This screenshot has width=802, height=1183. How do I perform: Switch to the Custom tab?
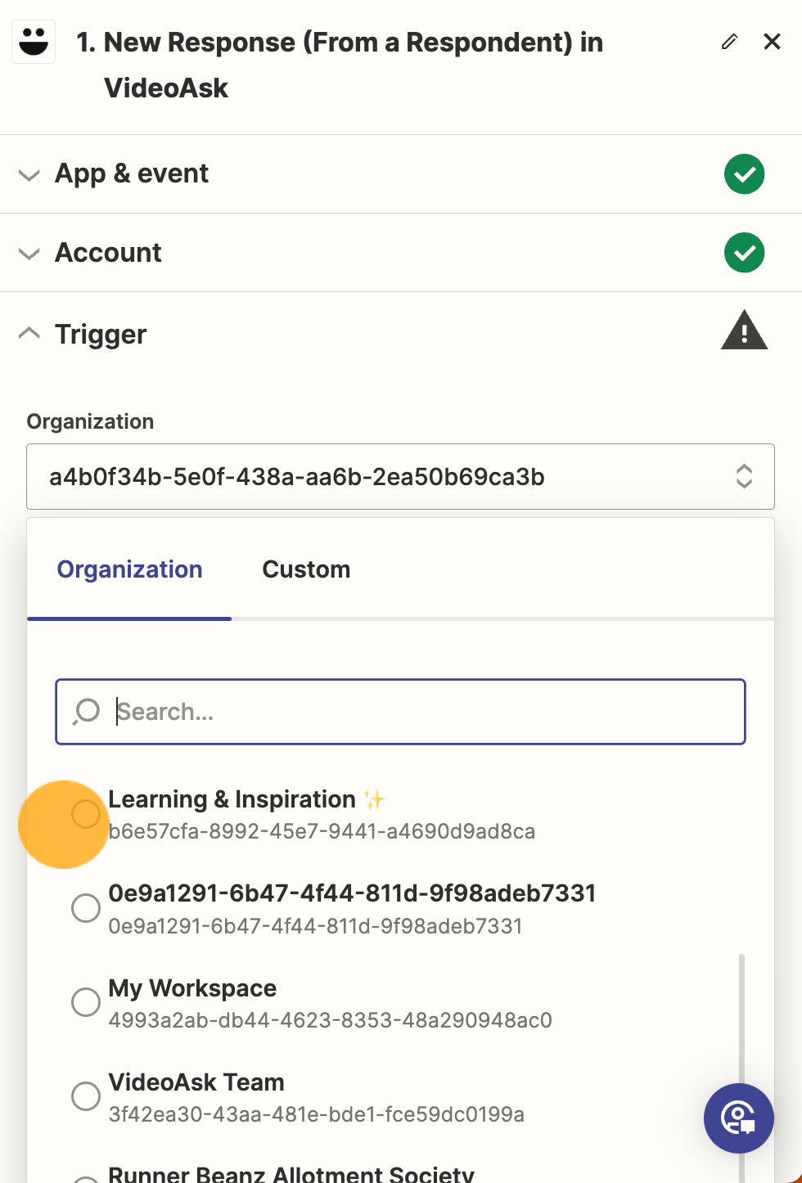coord(306,569)
